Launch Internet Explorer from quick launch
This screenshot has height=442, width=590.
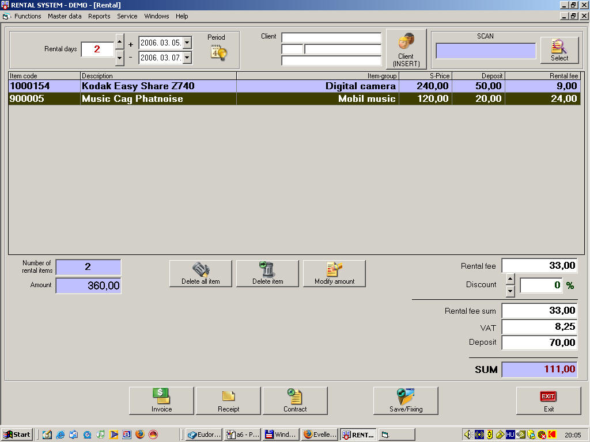click(x=60, y=435)
